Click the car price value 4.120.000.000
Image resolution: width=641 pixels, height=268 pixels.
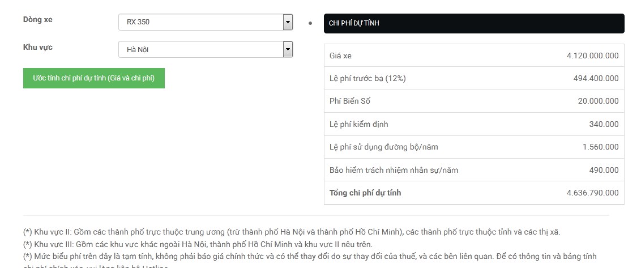(x=592, y=56)
